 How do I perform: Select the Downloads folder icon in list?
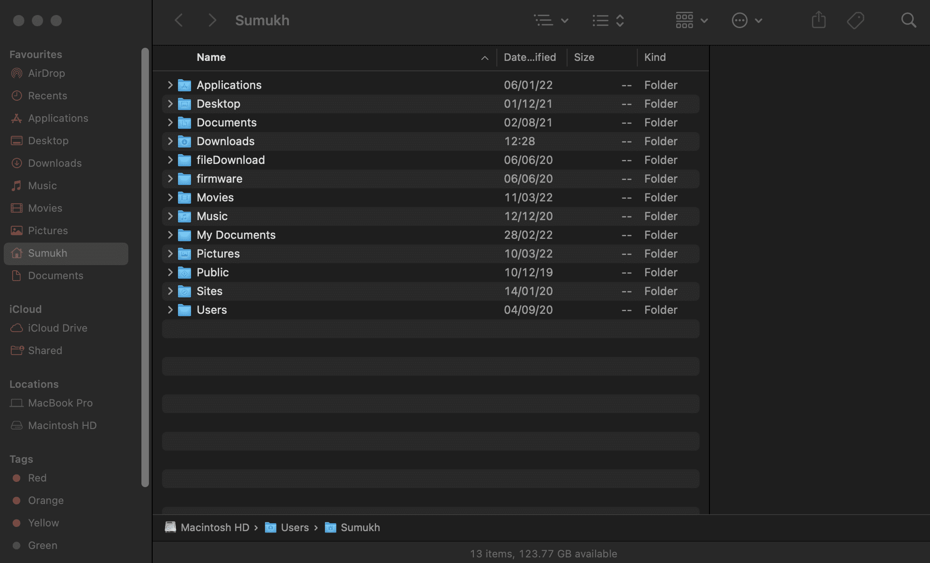pyautogui.click(x=185, y=141)
